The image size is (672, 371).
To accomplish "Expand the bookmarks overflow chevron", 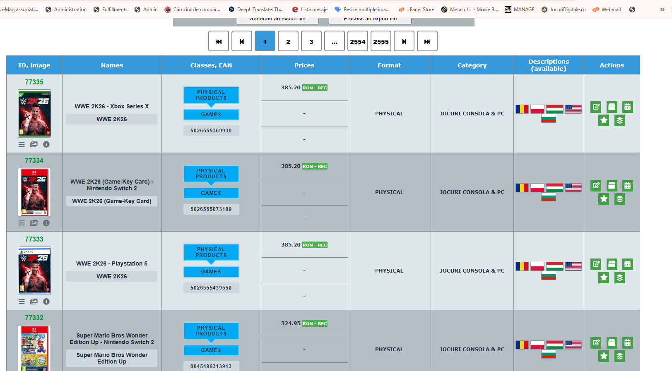I will tap(662, 10).
